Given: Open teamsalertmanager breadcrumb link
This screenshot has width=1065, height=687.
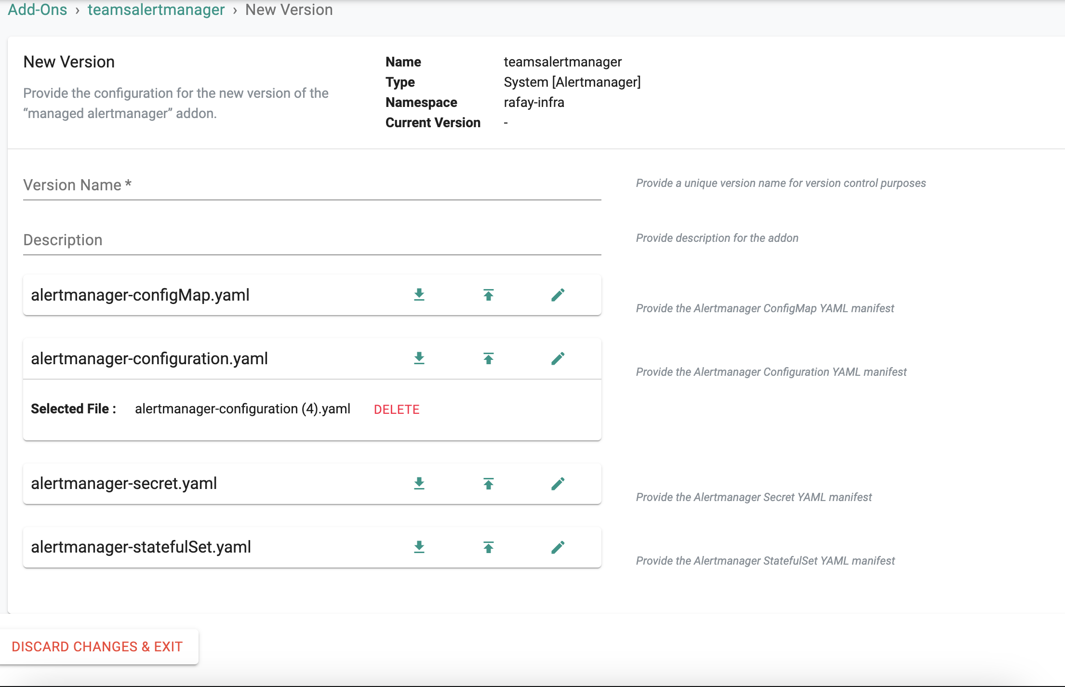Looking at the screenshot, I should click(x=156, y=10).
